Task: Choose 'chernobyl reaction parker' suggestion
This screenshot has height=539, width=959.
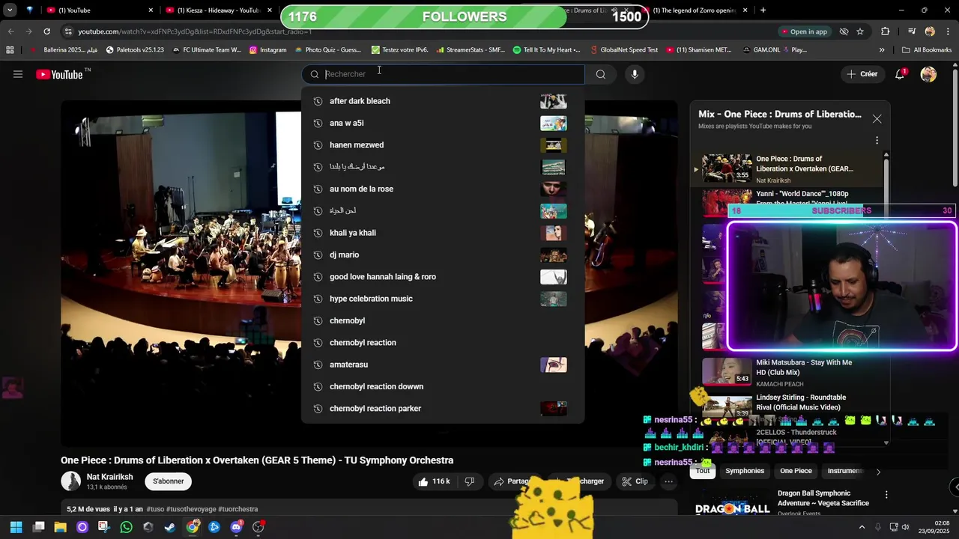Action: tap(443, 409)
